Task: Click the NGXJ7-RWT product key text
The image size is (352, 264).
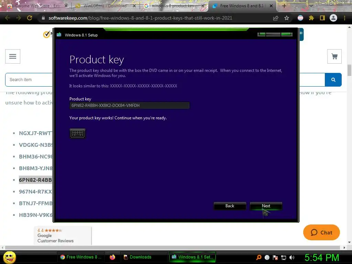Action: [x=35, y=133]
